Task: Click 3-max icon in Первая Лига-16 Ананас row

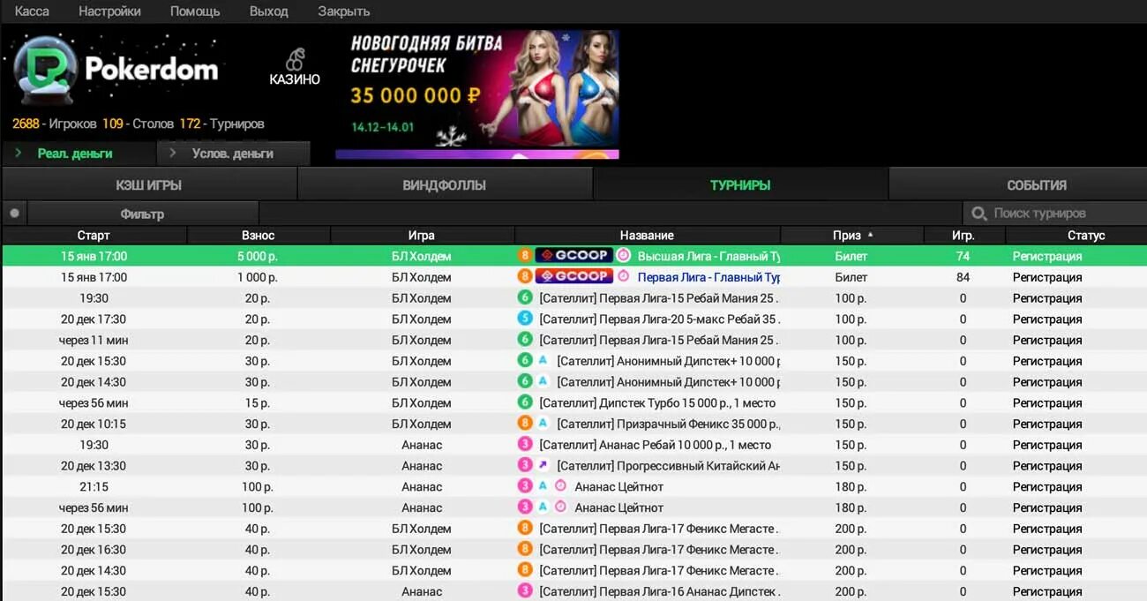Action: point(525,591)
